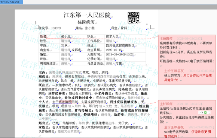The height and width of the screenshot is (138, 217).
Task: Click the 四川省成都市高新区 address cell
Action: point(120,45)
